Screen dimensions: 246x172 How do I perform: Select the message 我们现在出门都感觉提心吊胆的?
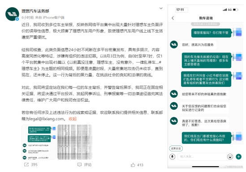(x=207, y=138)
